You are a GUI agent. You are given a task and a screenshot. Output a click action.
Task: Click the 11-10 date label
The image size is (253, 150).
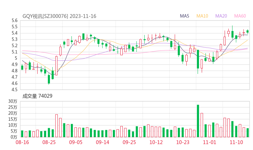tap(236, 142)
